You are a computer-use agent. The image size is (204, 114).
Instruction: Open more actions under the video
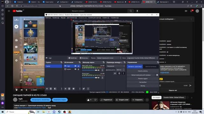[x=147, y=100]
